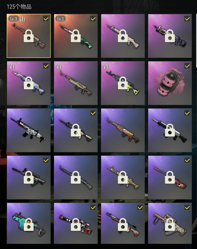Select the Lv.3 golden machine gun skin

coord(29,36)
